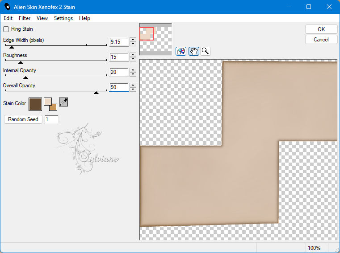This screenshot has width=340, height=253.
Task: Open the Settings menu
Action: point(63,18)
